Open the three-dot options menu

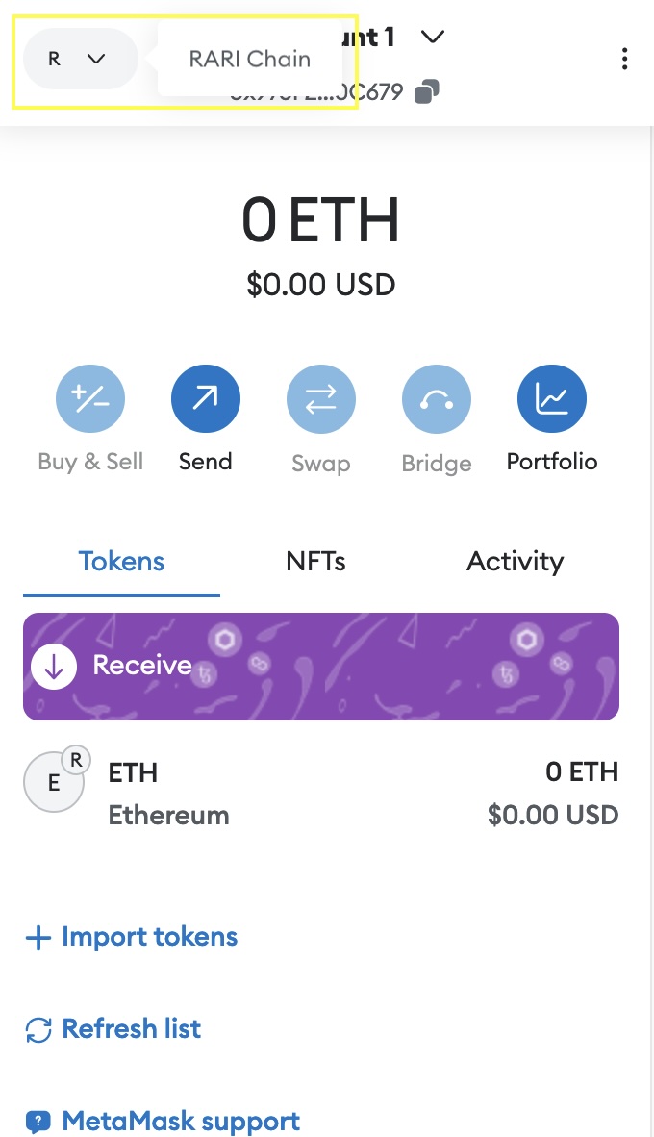click(625, 60)
